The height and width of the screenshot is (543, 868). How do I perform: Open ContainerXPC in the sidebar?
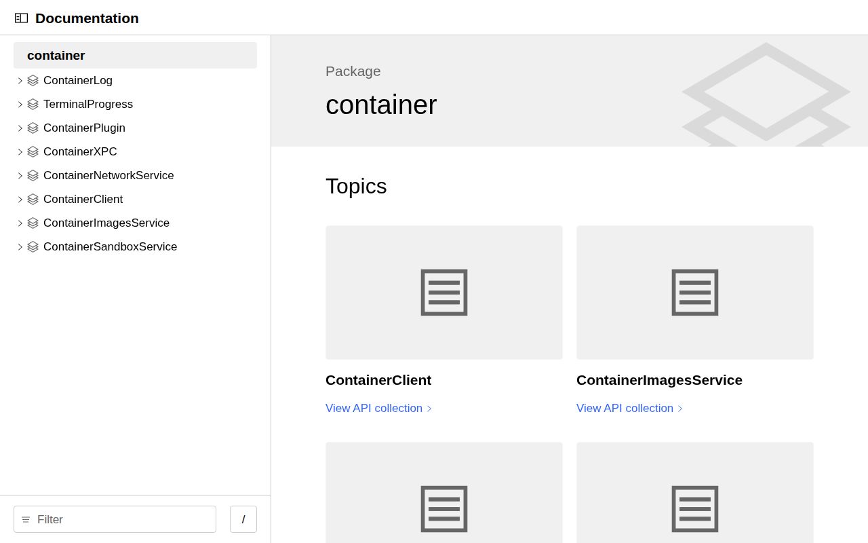pos(80,152)
